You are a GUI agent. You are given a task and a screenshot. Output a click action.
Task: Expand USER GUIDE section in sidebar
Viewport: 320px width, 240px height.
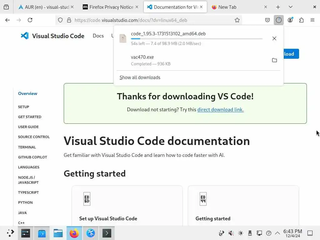pyautogui.click(x=28, y=127)
